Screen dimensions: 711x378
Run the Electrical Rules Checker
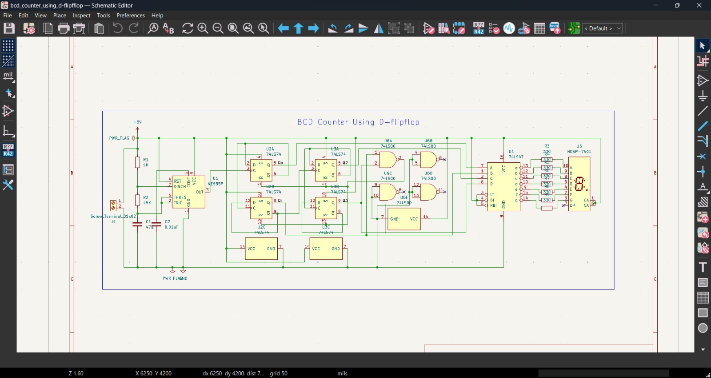[494, 28]
